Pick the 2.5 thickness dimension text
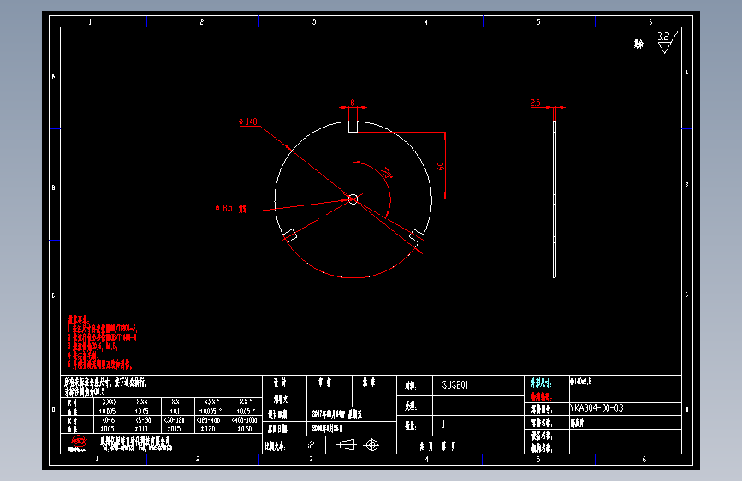Screen dimensions: 742x481 pyautogui.click(x=535, y=103)
